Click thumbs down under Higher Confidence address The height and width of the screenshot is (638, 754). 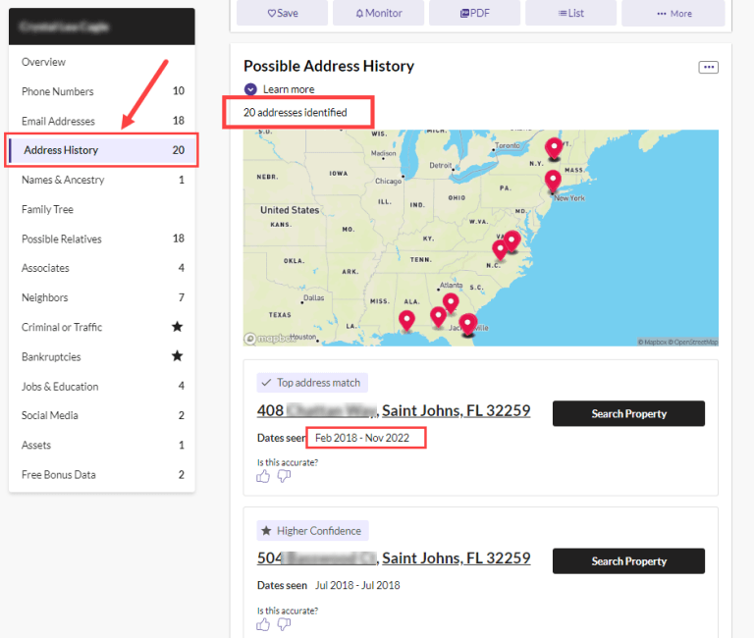(x=284, y=623)
